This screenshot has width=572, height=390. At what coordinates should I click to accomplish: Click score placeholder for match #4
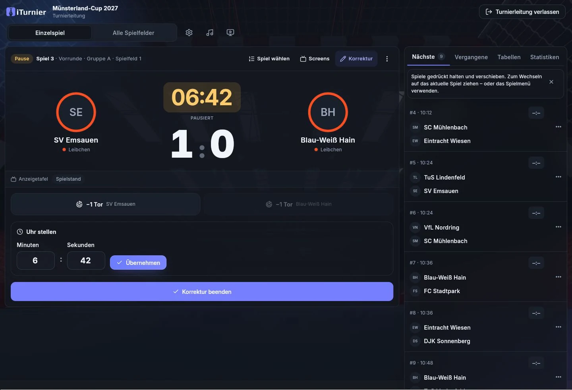pos(536,113)
